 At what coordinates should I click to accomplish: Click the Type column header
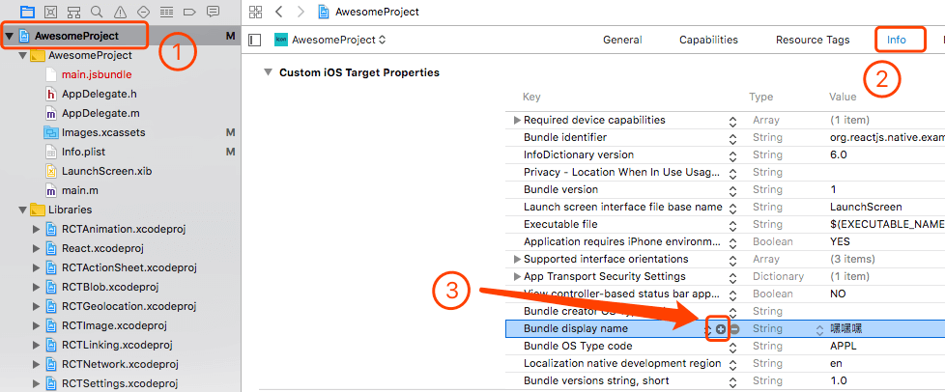point(760,97)
